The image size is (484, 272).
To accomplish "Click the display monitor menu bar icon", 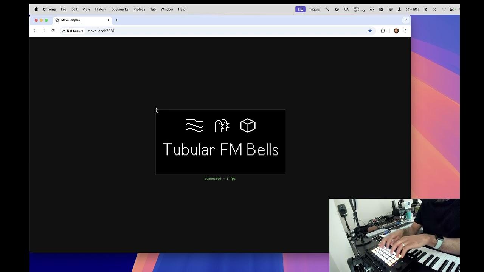I will coord(391,9).
